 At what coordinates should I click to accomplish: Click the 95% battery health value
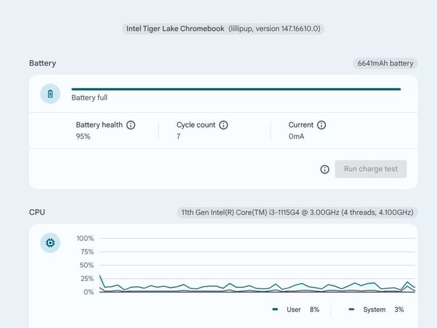[83, 136]
